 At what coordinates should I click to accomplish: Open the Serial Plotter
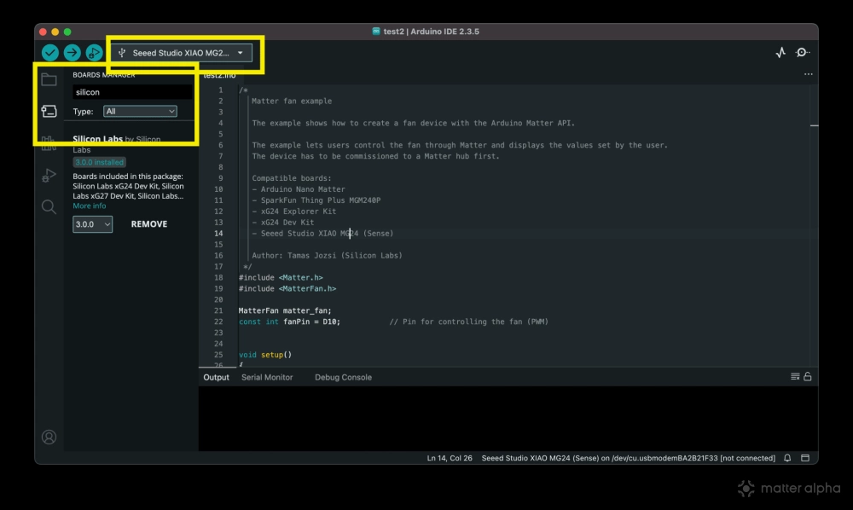tap(780, 53)
